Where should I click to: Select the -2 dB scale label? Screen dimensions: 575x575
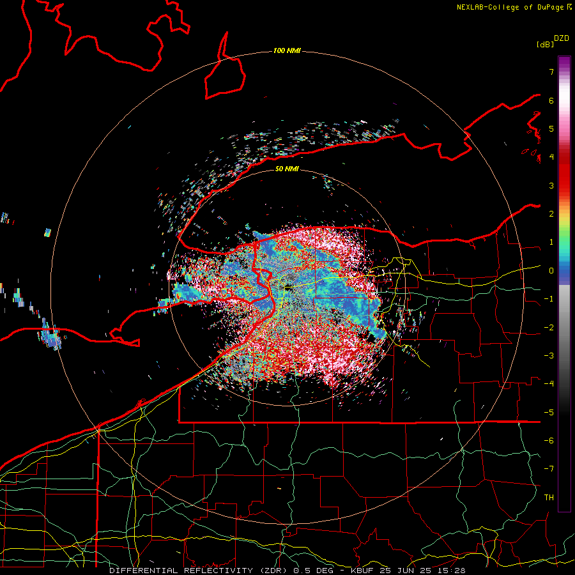coord(549,328)
